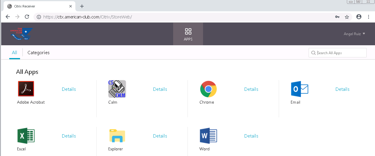The height and width of the screenshot is (156, 375).
Task: Launch the Adobe Acrobat app icon
Action: point(26,89)
